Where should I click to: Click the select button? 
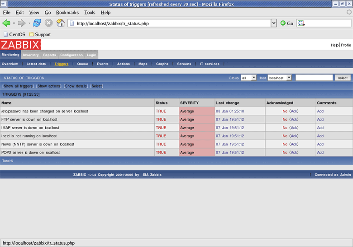pos(343,78)
